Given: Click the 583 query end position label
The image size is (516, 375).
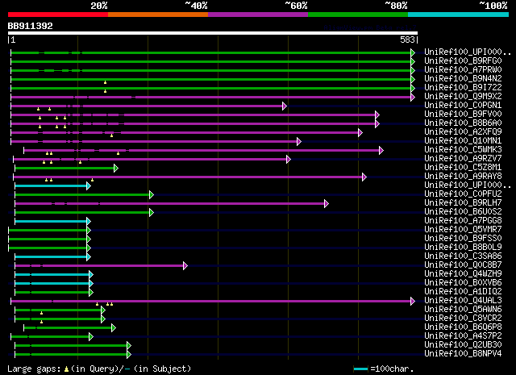Looking at the screenshot, I should point(407,40).
